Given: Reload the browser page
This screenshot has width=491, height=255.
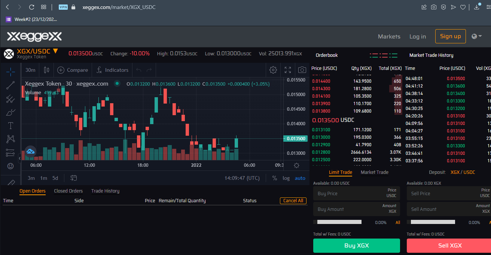Looking at the screenshot, I should point(31,7).
